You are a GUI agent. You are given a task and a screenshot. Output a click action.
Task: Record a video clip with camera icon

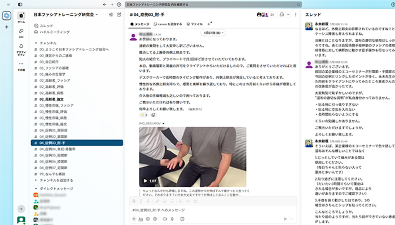click(x=165, y=219)
